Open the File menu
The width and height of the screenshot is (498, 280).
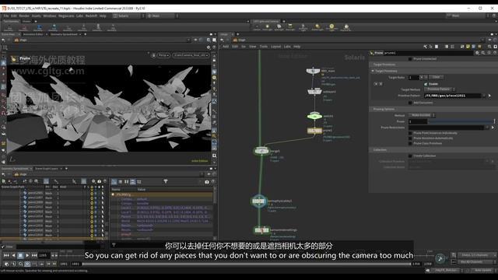pyautogui.click(x=6, y=16)
